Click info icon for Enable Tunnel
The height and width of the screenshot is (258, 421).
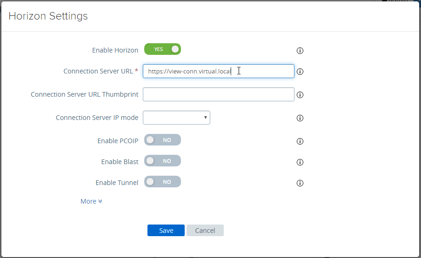[x=300, y=183]
